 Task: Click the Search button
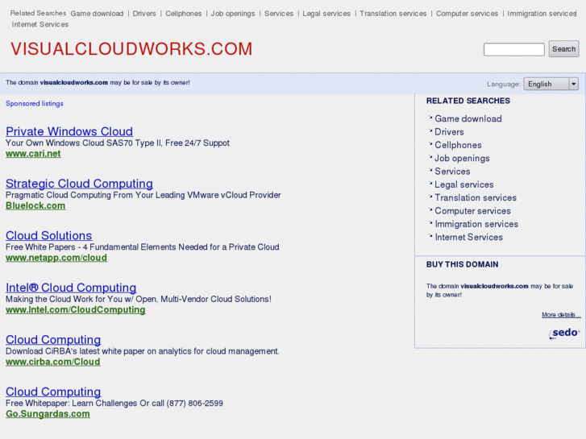click(x=563, y=49)
